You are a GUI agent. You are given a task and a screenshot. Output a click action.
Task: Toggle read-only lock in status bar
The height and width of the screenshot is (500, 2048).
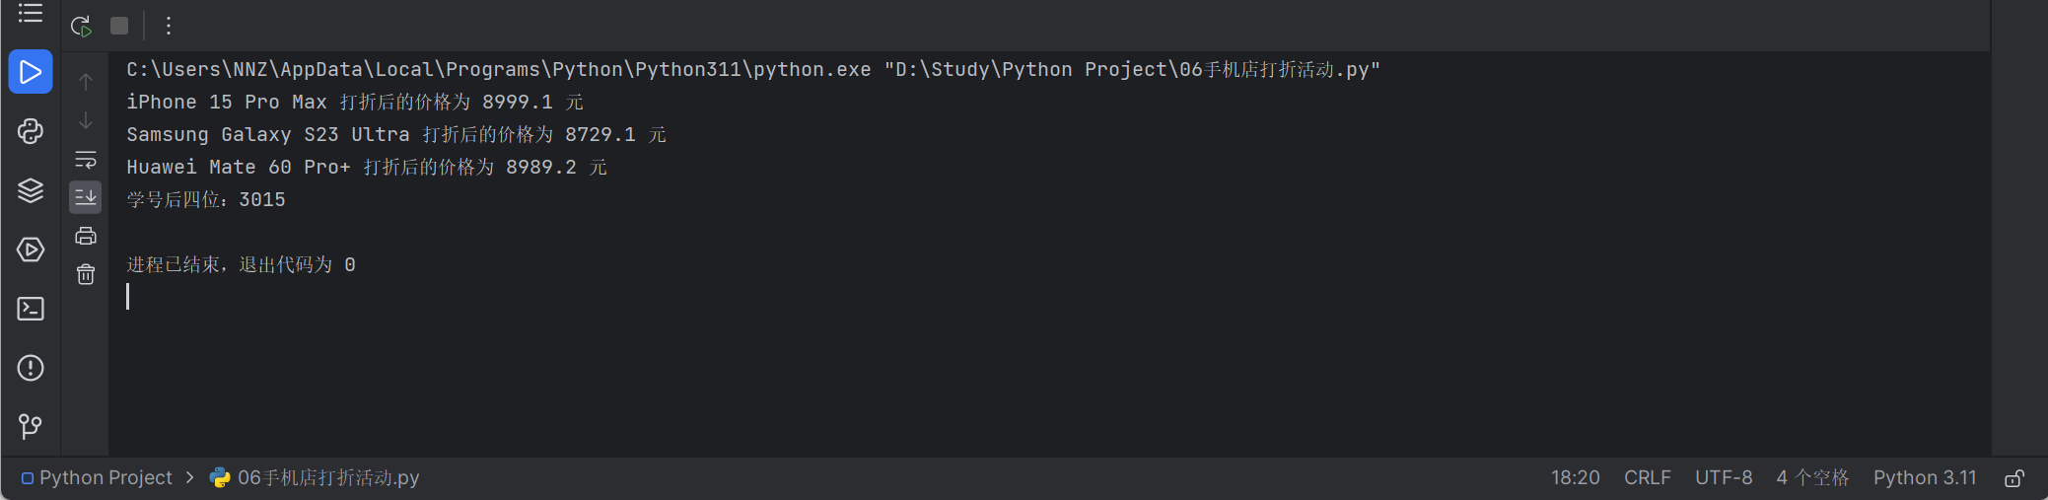(2014, 478)
